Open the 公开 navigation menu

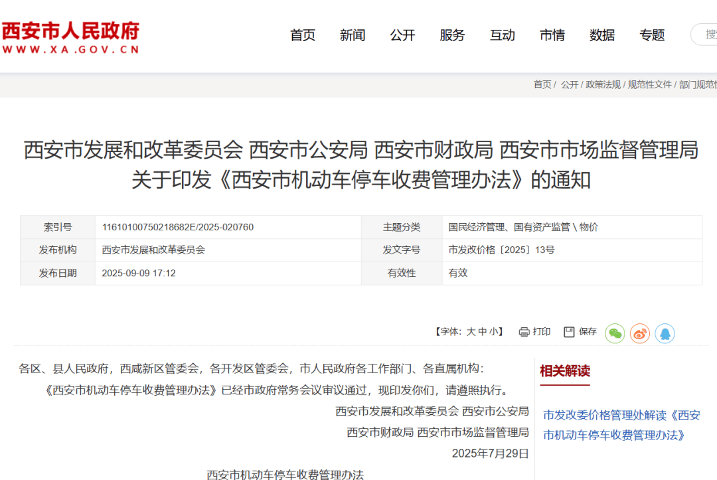[402, 35]
